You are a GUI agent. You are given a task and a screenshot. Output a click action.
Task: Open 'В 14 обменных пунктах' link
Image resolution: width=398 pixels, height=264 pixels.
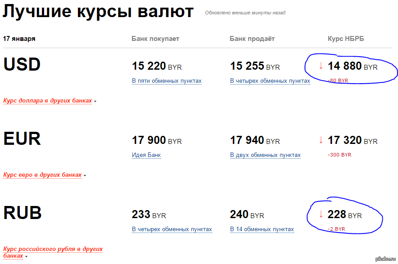[x=262, y=229]
